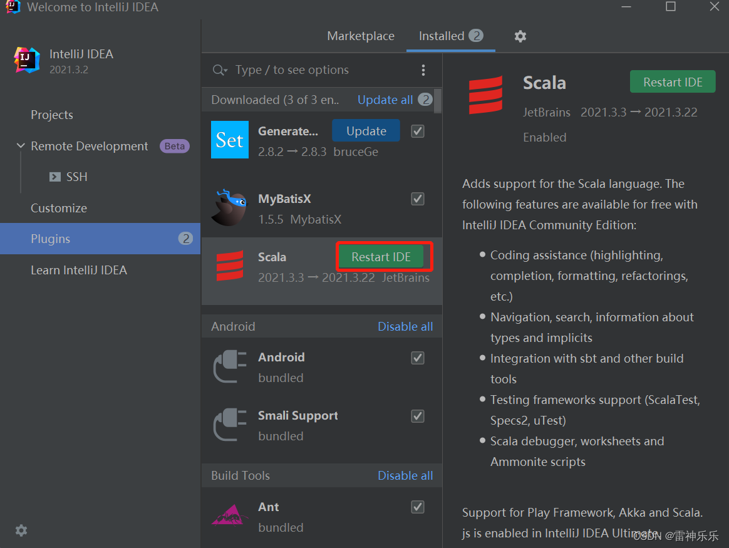This screenshot has width=729, height=548.
Task: Click the IntelliJ title bar app icon
Action: [x=13, y=7]
